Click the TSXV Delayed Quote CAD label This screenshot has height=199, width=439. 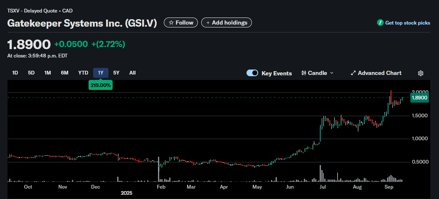click(x=40, y=11)
